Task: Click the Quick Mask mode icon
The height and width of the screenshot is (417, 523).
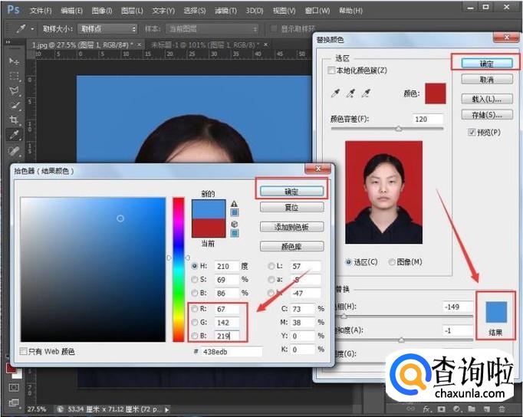Action: (14, 387)
